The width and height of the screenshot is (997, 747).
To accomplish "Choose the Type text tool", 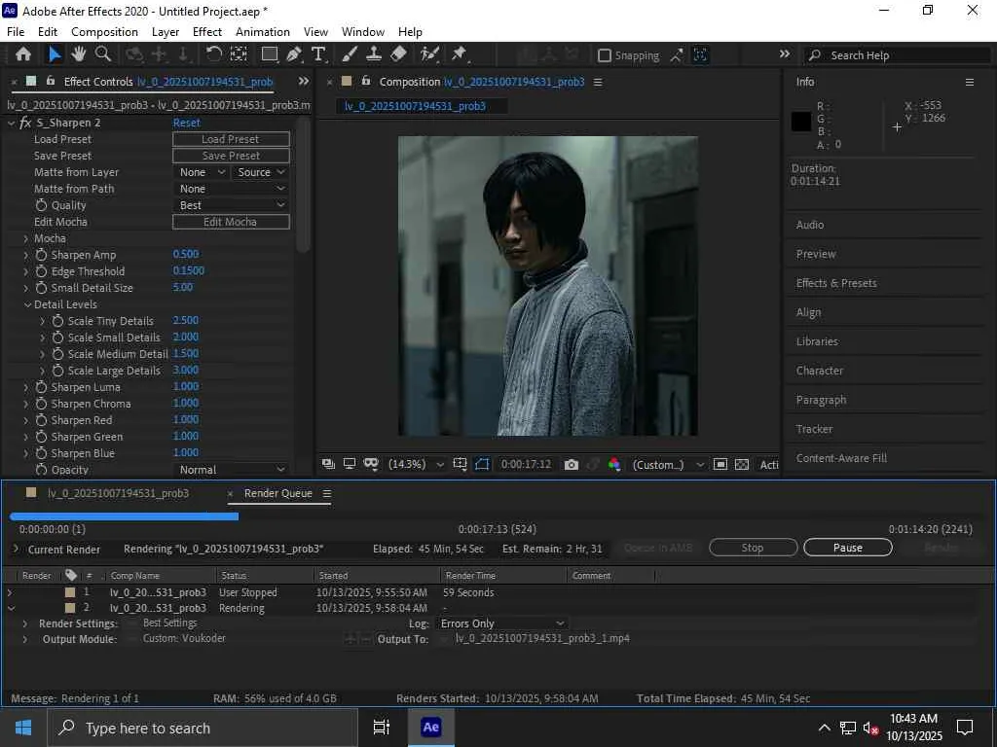I will [318, 54].
